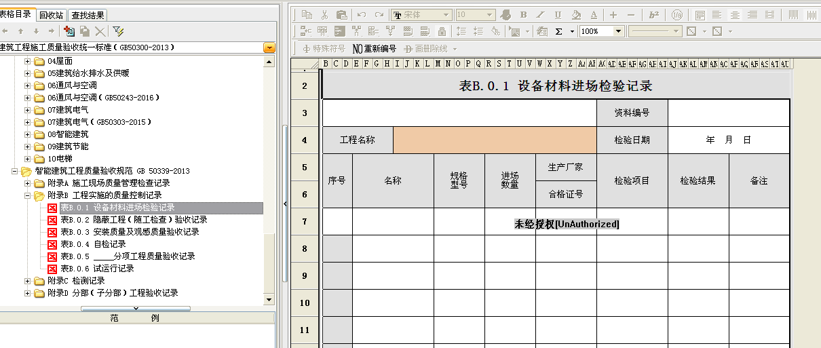Switch to the 回收站 tab
This screenshot has width=821, height=348.
click(51, 14)
